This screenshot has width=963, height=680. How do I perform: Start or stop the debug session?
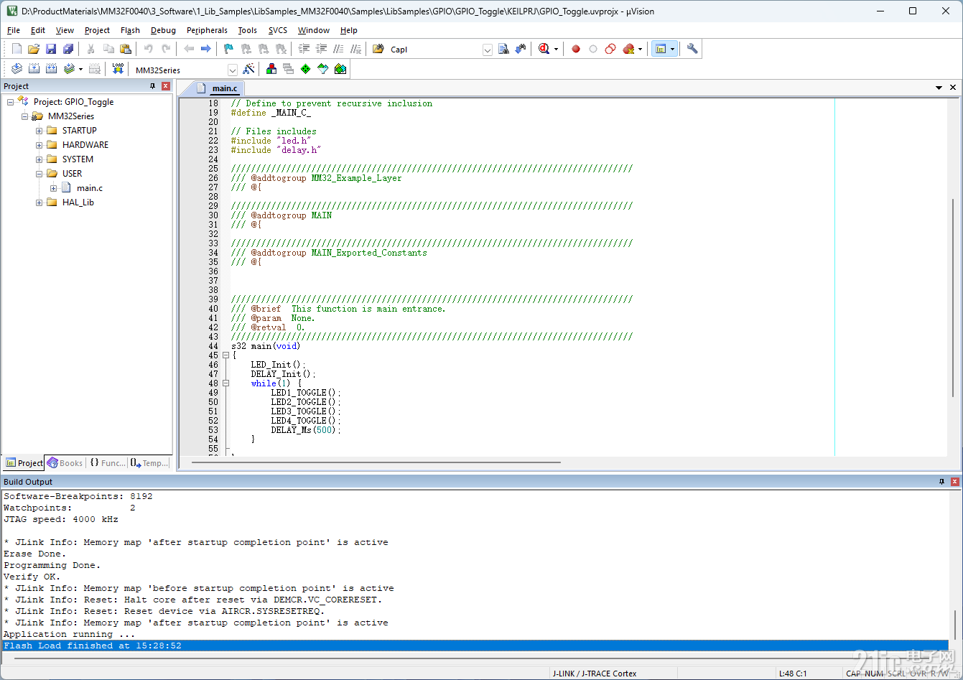pyautogui.click(x=544, y=49)
